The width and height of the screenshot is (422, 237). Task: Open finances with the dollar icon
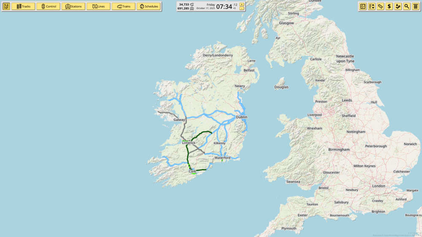(x=389, y=6)
